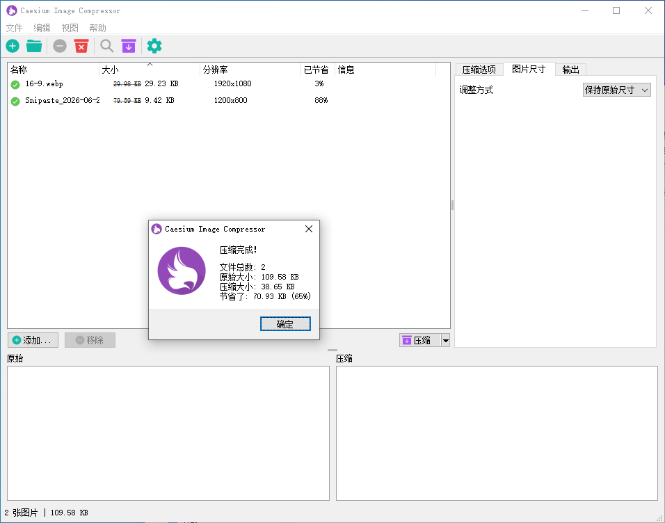
Task: Click the Caesium logo in the dialog
Action: pyautogui.click(x=182, y=271)
